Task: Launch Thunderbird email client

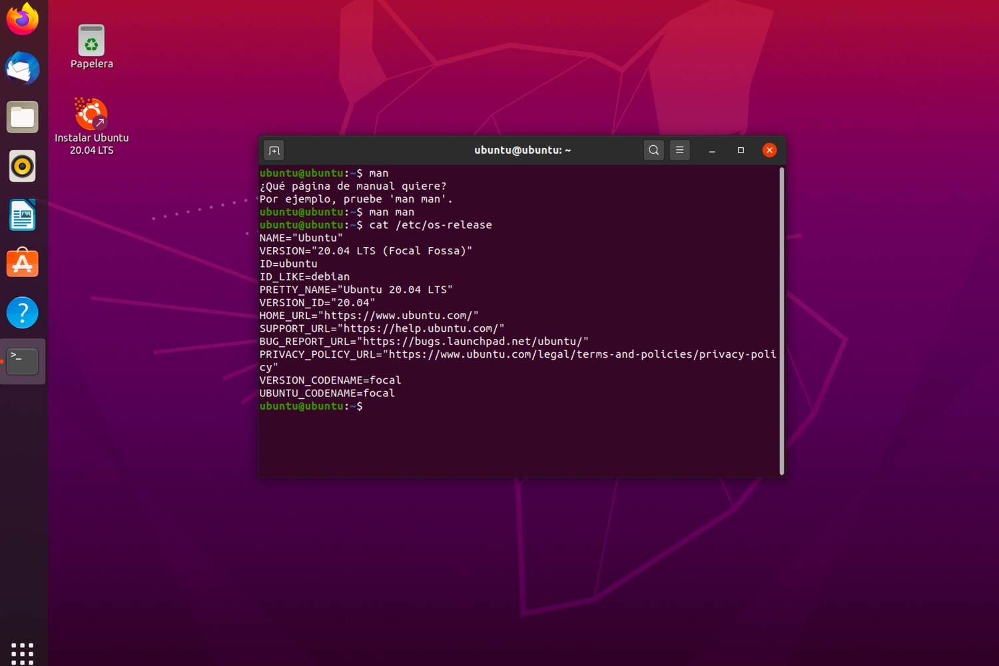Action: pyautogui.click(x=22, y=69)
